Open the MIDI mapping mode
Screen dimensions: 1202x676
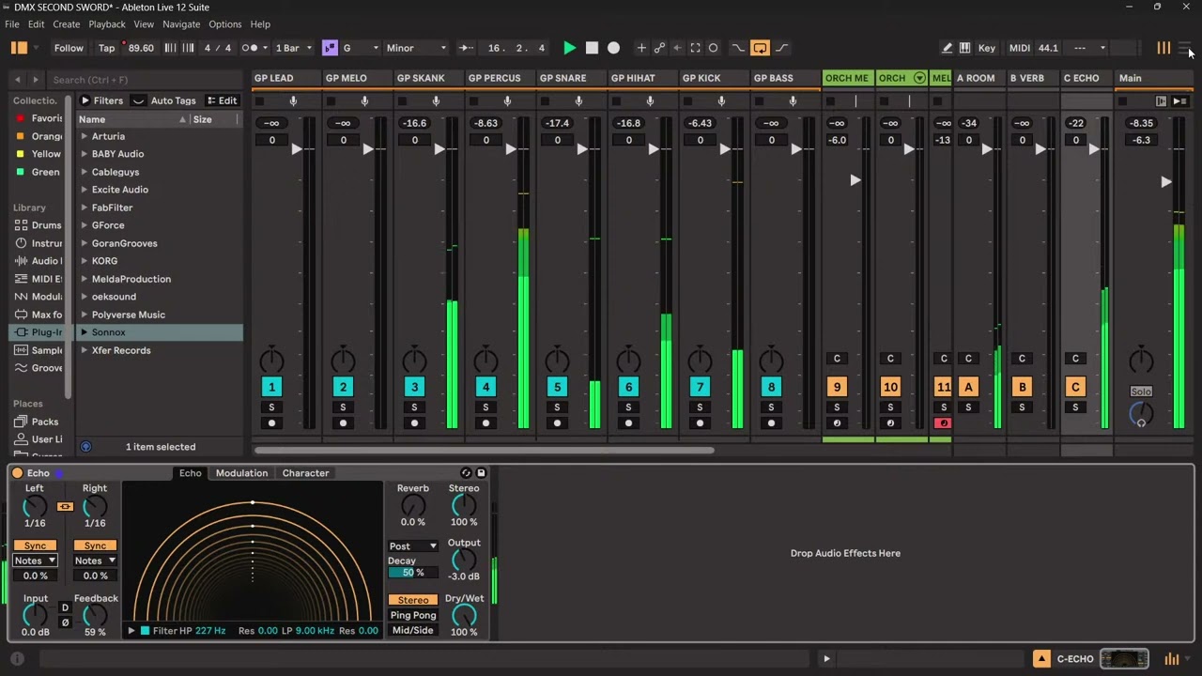1020,48
